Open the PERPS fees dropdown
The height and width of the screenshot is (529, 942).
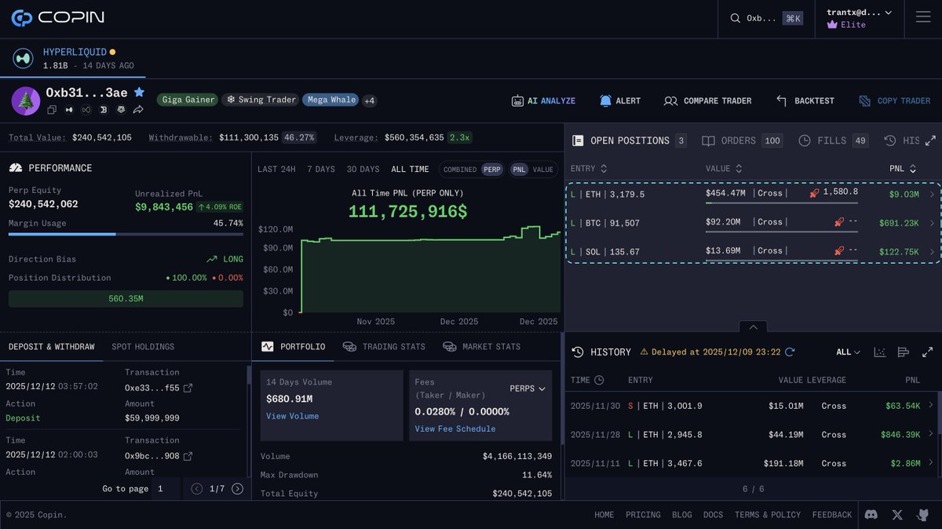point(528,389)
